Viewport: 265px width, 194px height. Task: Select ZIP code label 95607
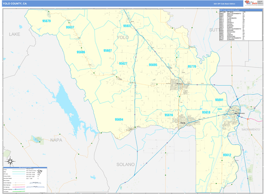[x=108, y=51]
